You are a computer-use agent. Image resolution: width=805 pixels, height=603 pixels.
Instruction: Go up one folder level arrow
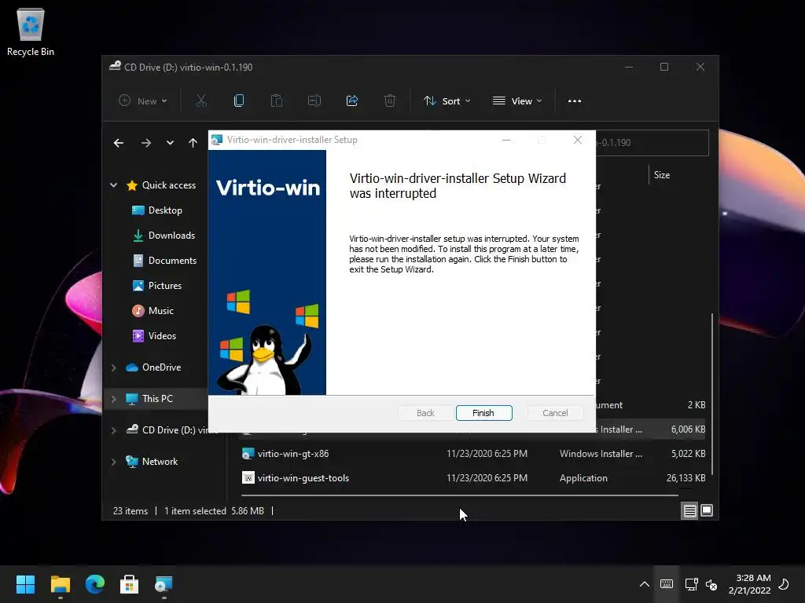193,143
